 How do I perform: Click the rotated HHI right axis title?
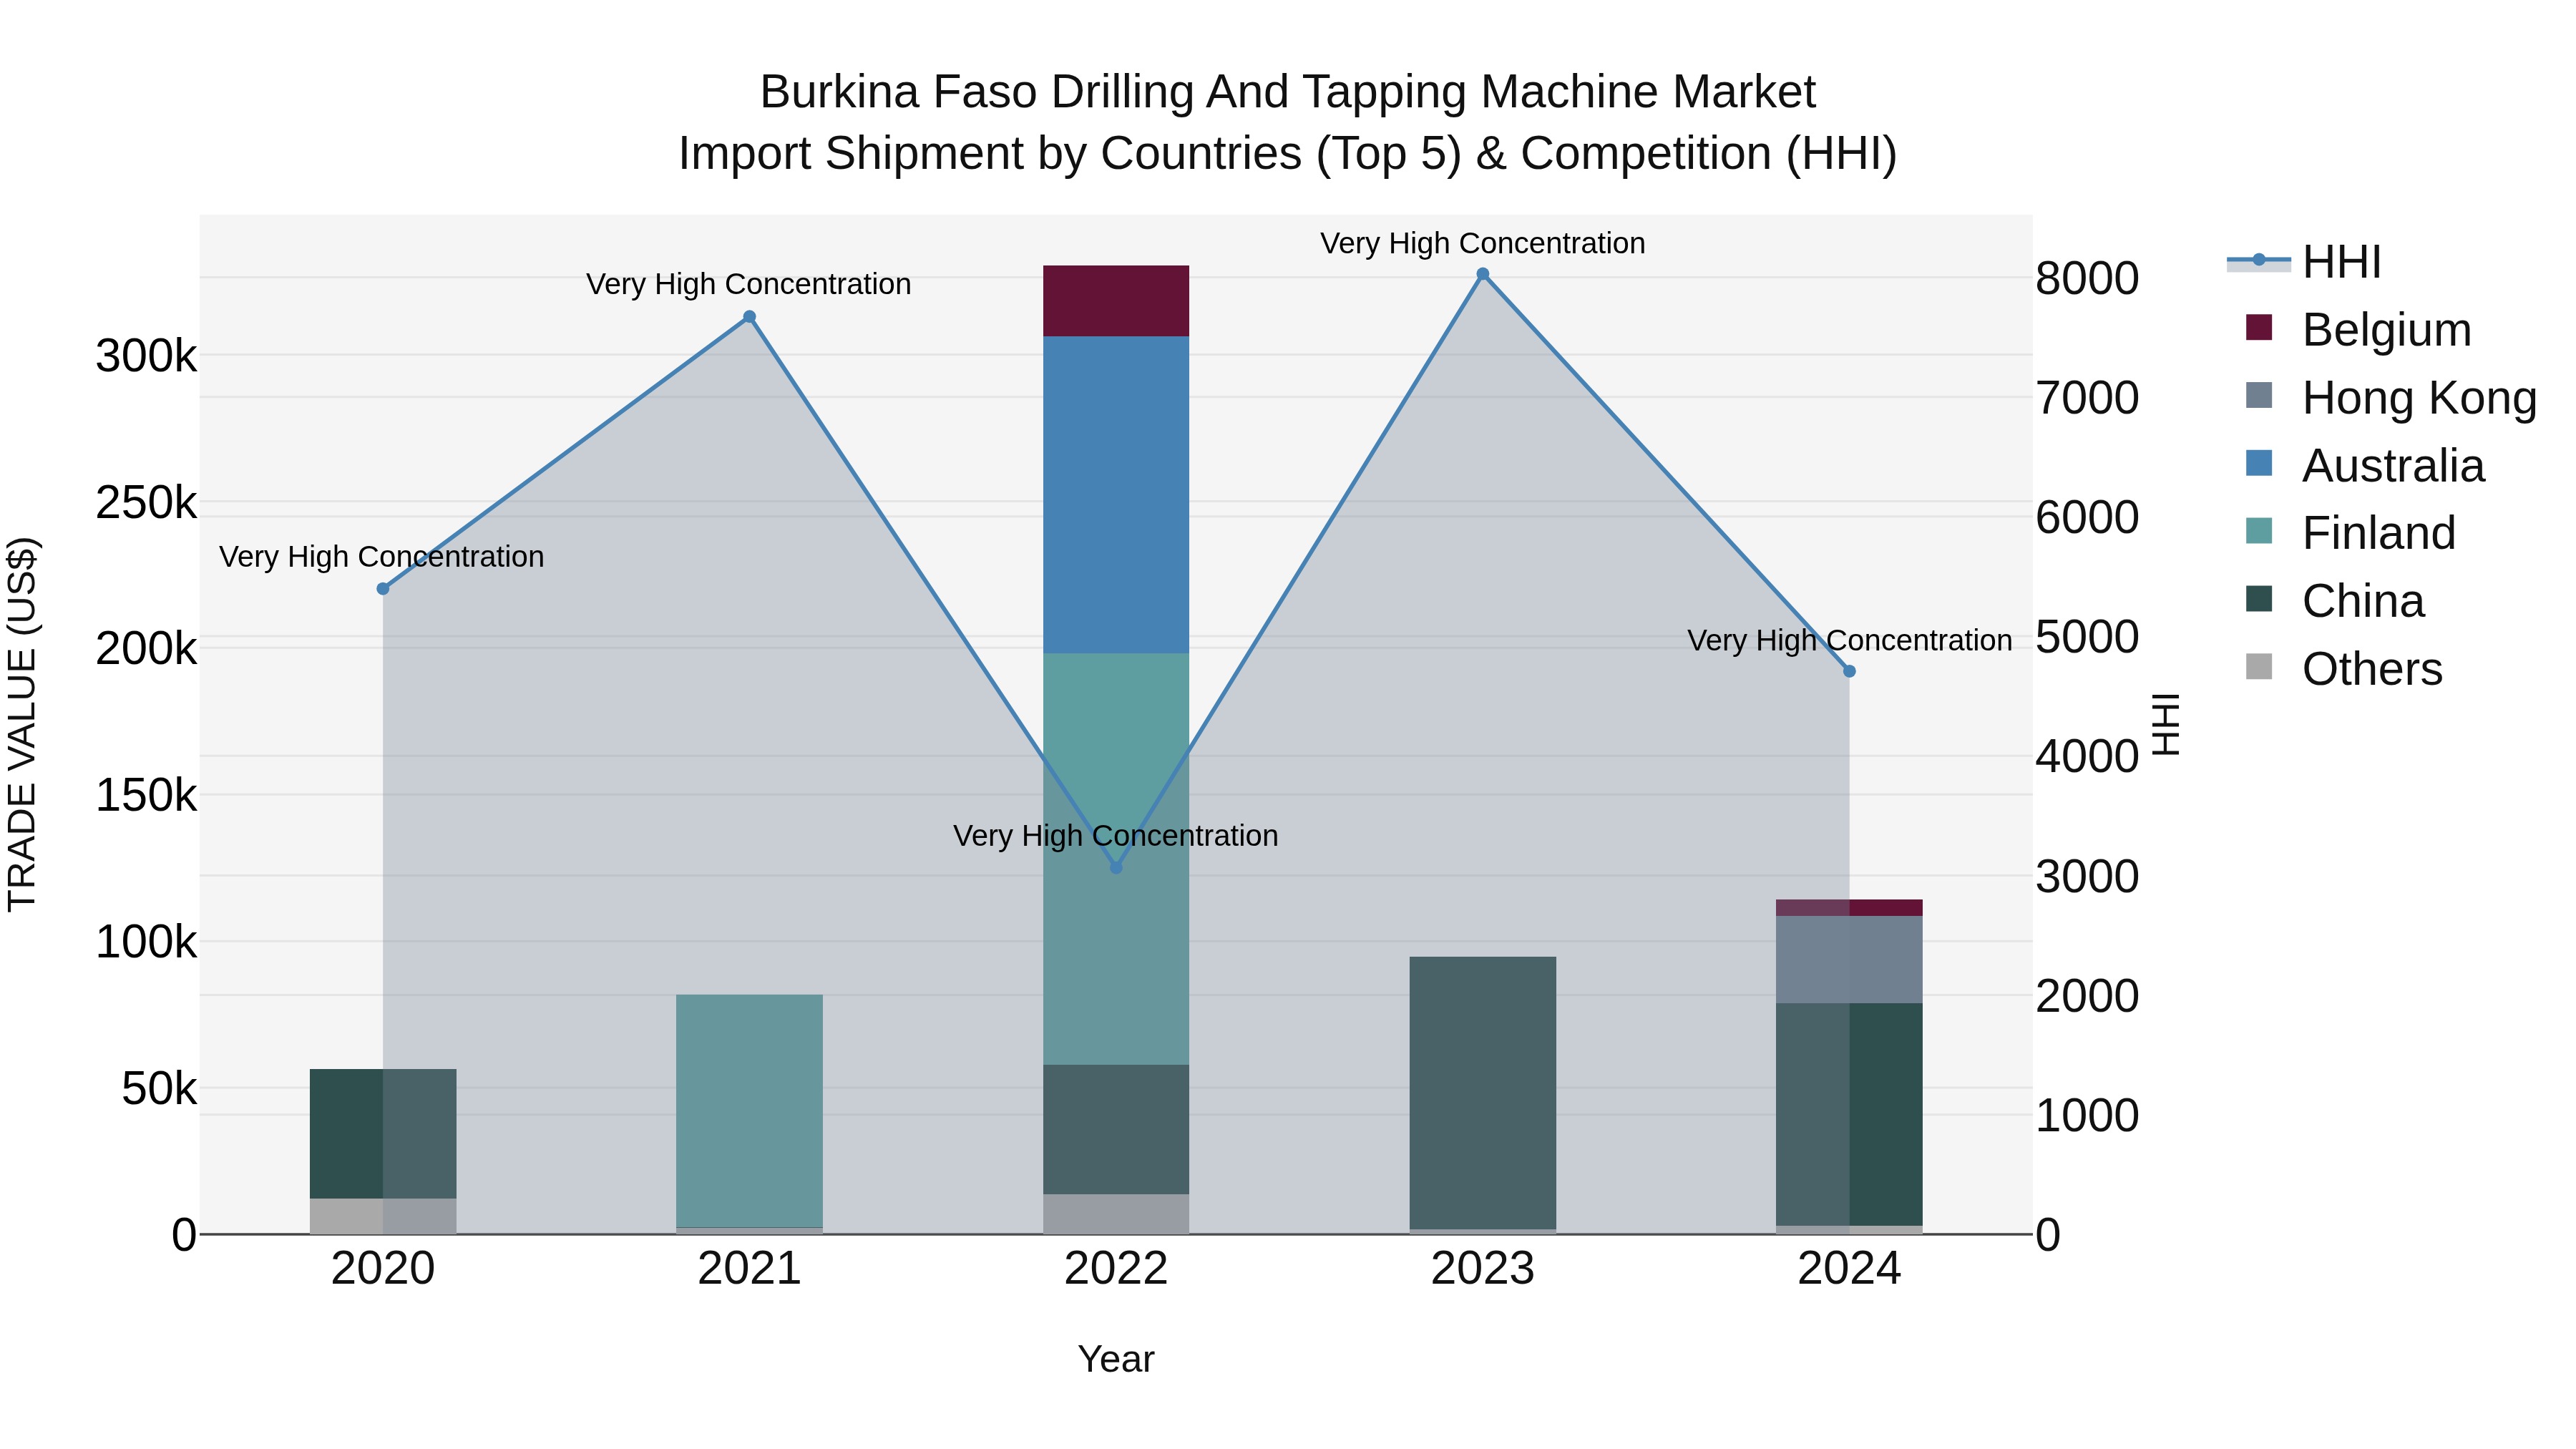point(2165,724)
